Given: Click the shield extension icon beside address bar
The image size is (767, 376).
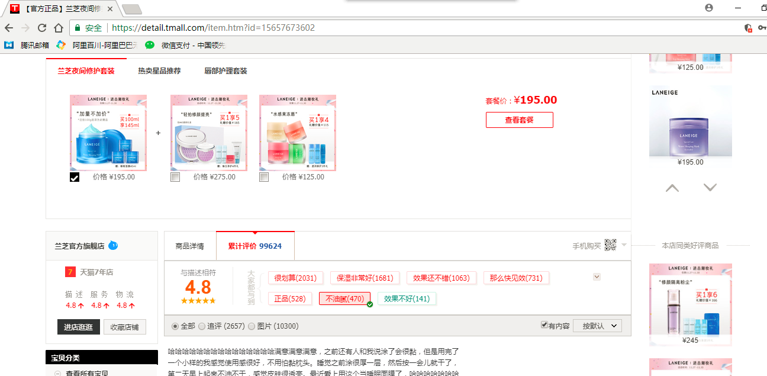Looking at the screenshot, I should [x=748, y=28].
